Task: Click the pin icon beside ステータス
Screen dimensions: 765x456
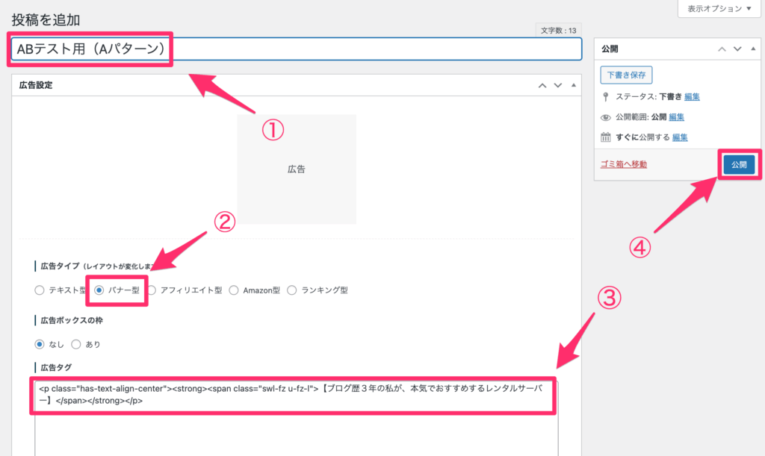Action: (604, 96)
